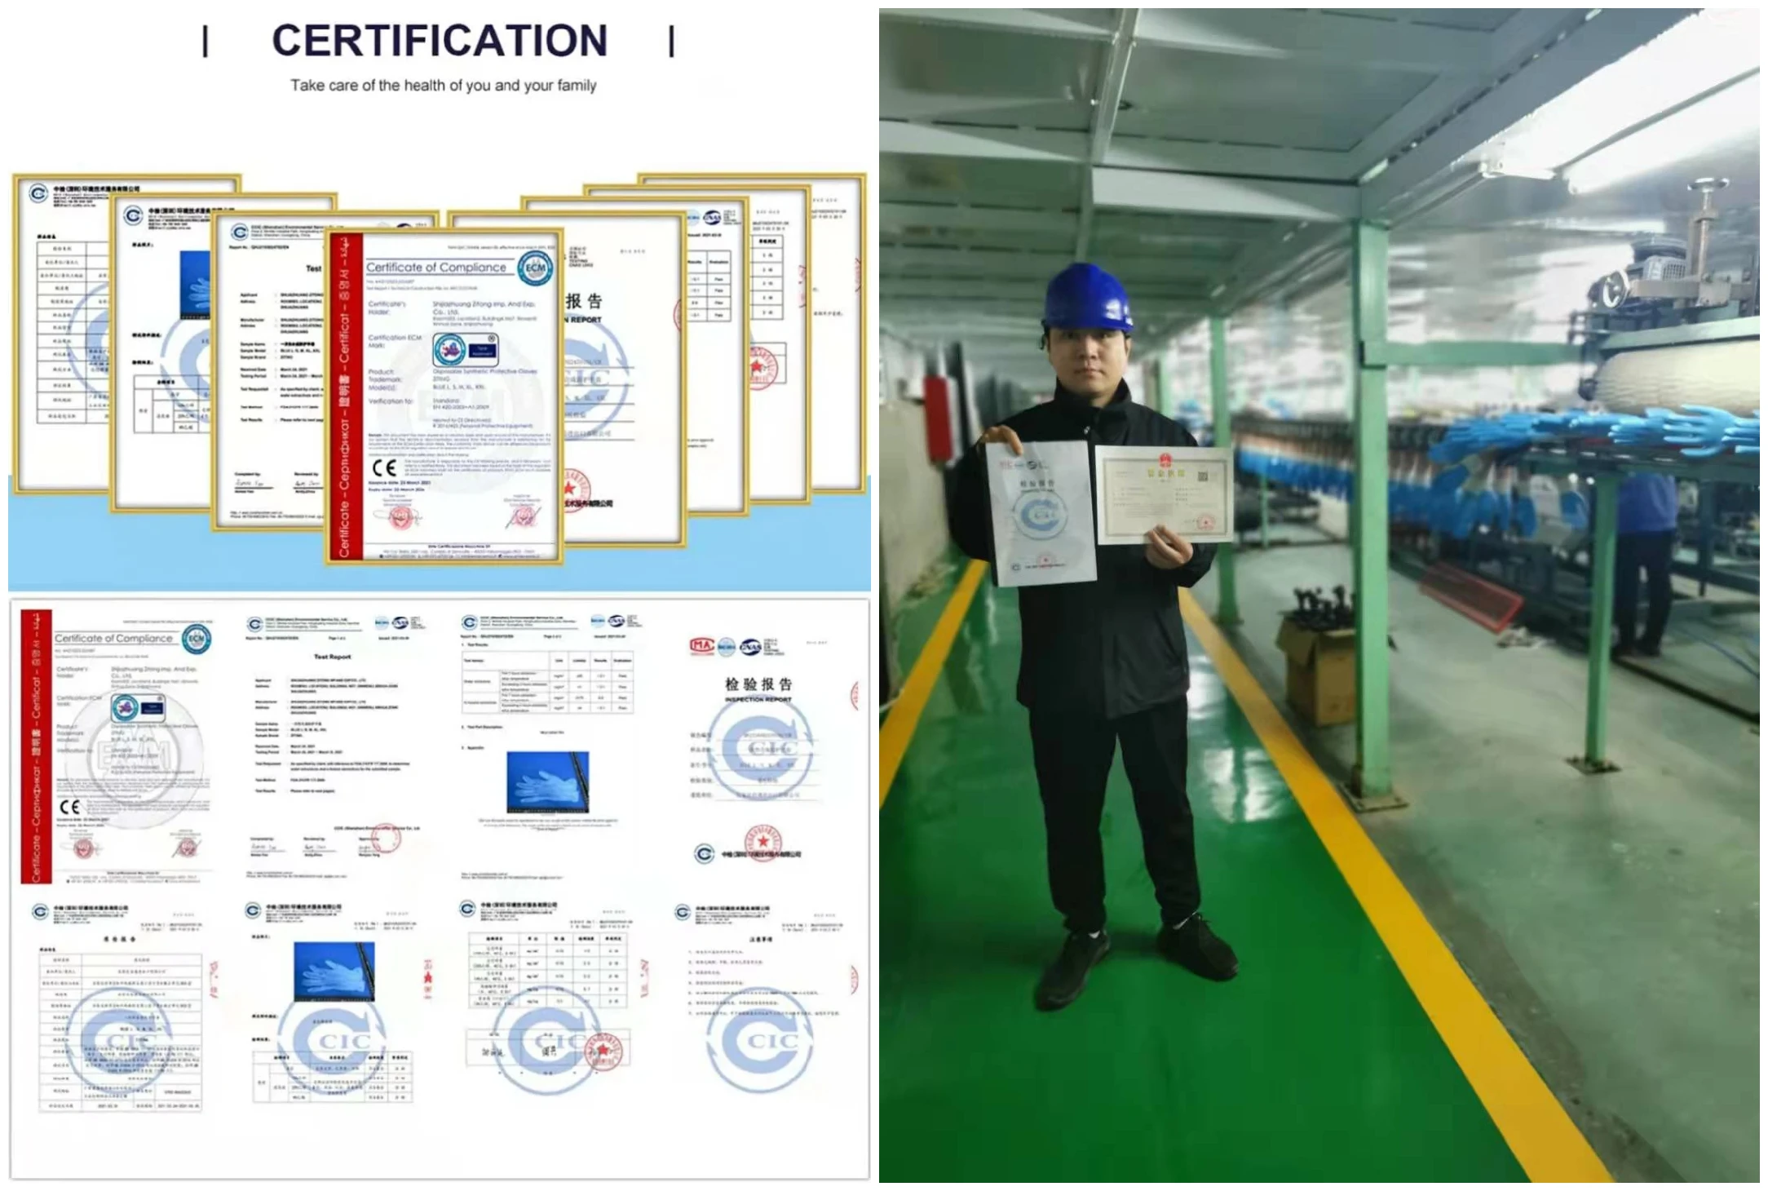Viewport: 1768px width, 1191px height.
Task: Click the round ECM badge in the lower grid certificate
Action: [197, 639]
